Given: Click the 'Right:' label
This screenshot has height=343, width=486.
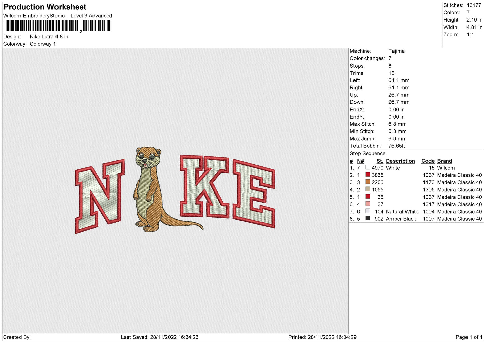Looking at the screenshot, I should click(x=357, y=88).
